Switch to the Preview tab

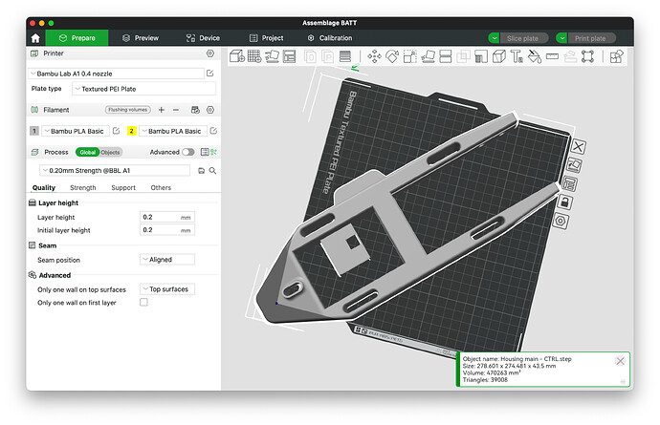(141, 38)
